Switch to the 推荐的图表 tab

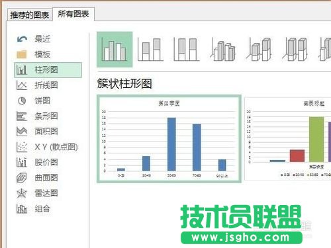[x=30, y=15]
